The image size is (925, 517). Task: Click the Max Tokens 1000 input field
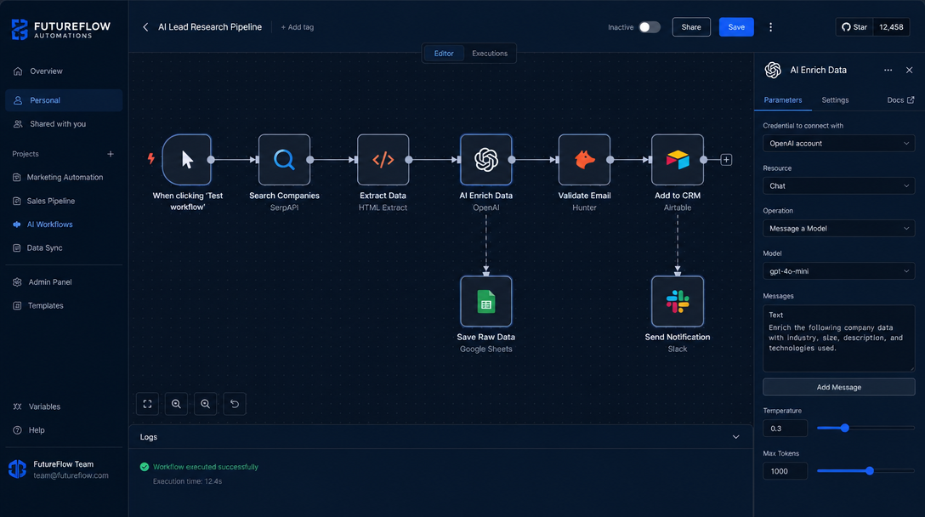(x=786, y=471)
